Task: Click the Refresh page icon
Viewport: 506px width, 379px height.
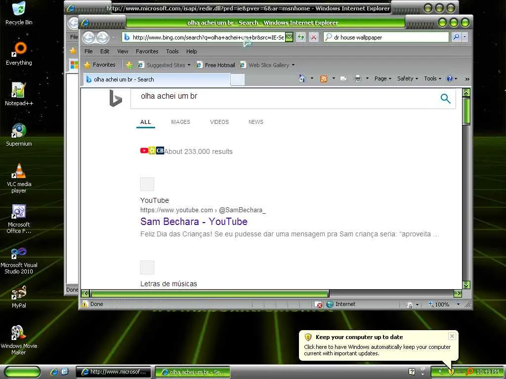Action: pyautogui.click(x=301, y=37)
